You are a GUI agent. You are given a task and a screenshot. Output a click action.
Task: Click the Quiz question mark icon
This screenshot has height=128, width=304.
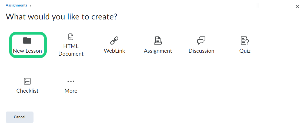tap(245, 41)
